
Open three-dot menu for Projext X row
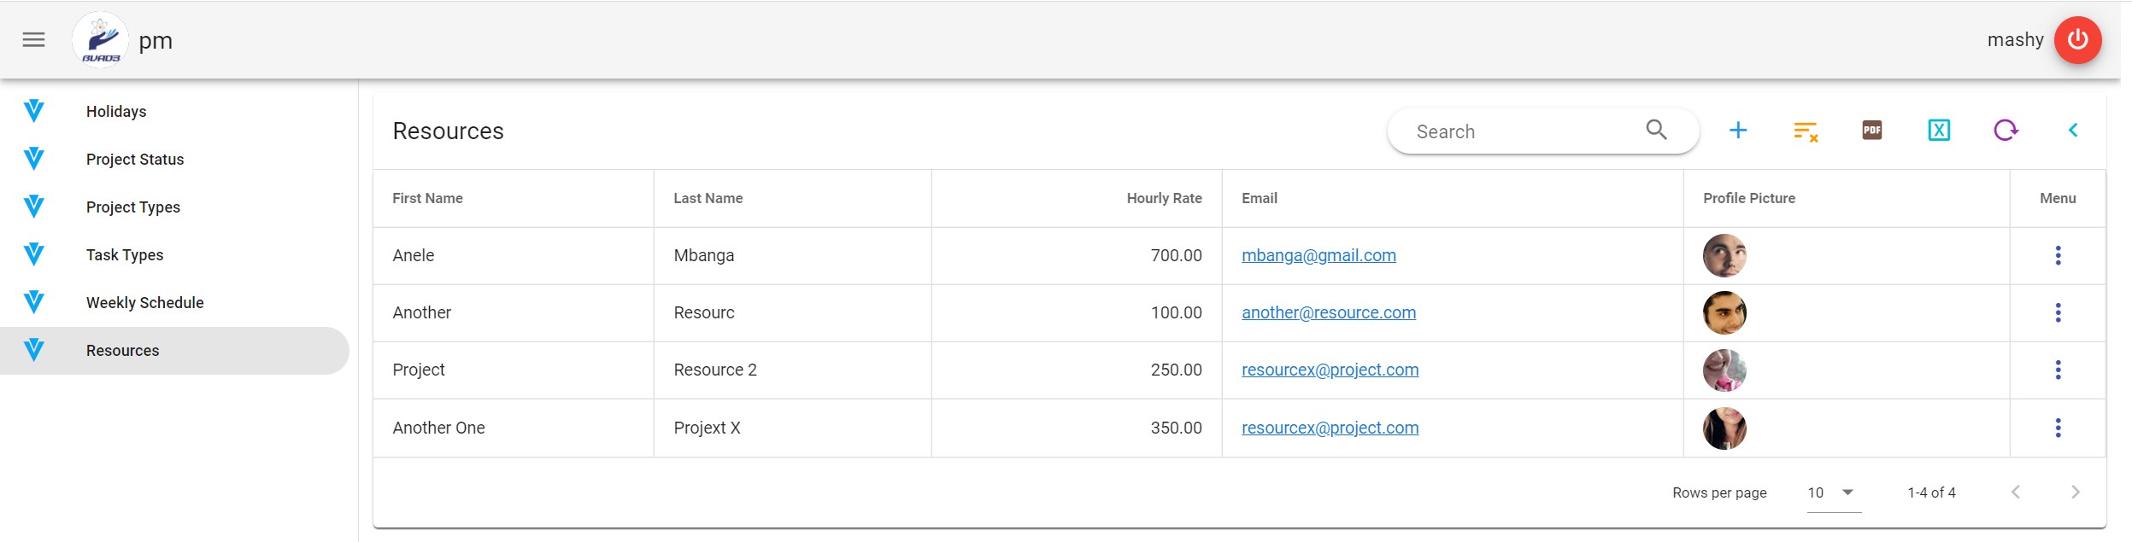pos(2058,428)
